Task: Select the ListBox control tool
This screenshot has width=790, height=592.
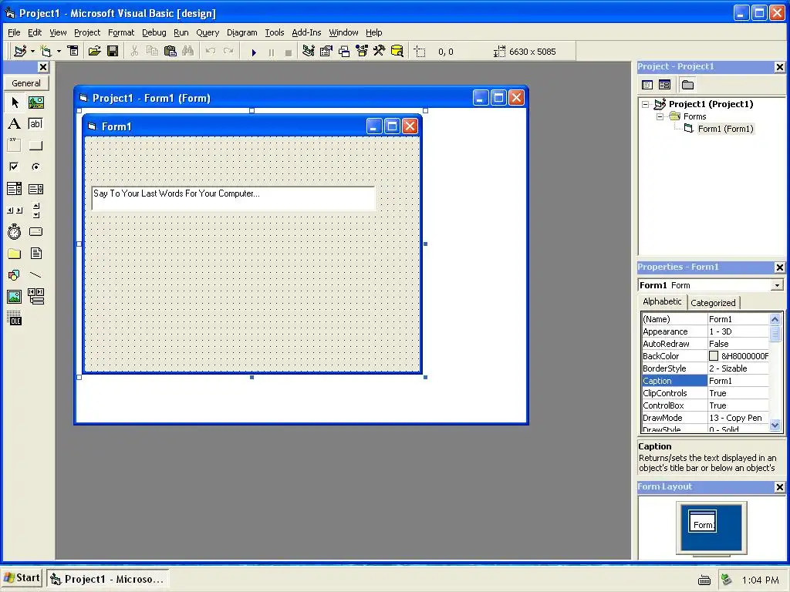Action: pos(35,189)
